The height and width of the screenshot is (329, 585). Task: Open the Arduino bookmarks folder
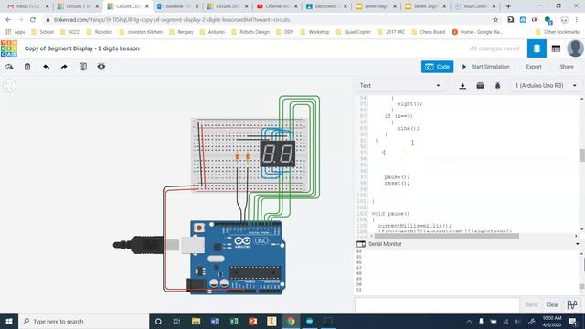coord(212,32)
